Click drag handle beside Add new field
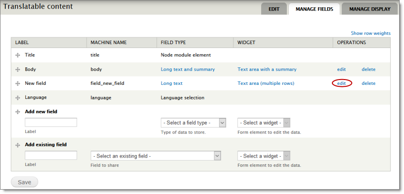This screenshot has width=404, height=194. point(18,112)
